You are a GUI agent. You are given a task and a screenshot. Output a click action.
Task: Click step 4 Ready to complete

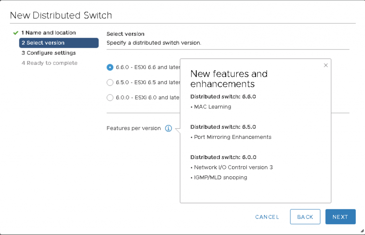(49, 63)
